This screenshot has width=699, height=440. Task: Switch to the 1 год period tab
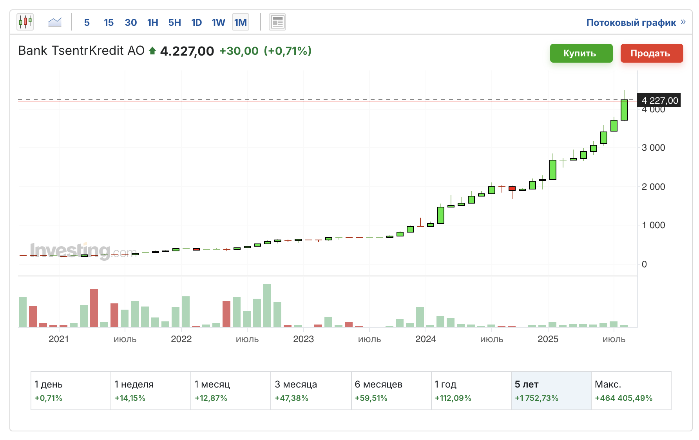tap(471, 390)
